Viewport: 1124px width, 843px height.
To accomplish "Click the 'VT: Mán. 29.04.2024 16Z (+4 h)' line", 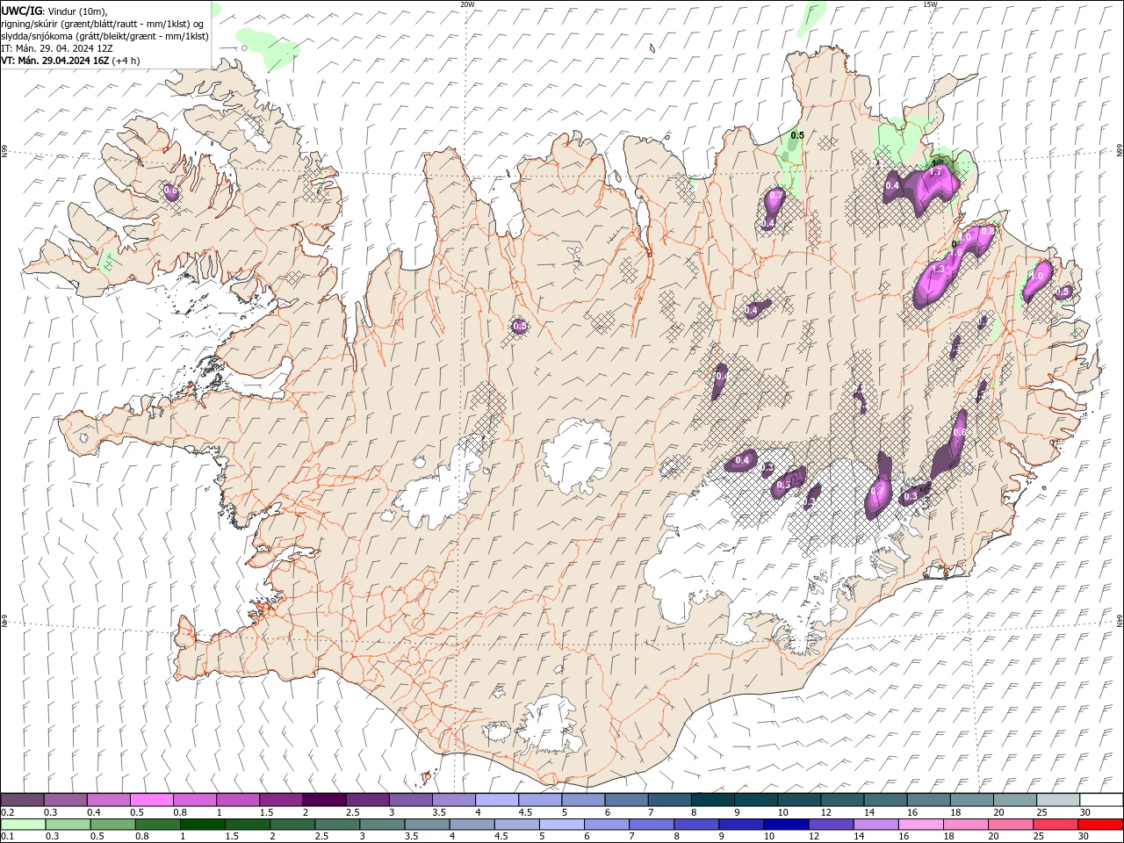I will pyautogui.click(x=70, y=61).
